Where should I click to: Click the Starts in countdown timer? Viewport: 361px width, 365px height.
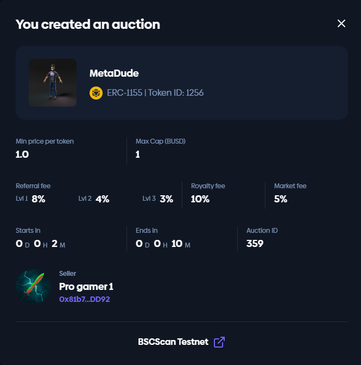pos(41,244)
